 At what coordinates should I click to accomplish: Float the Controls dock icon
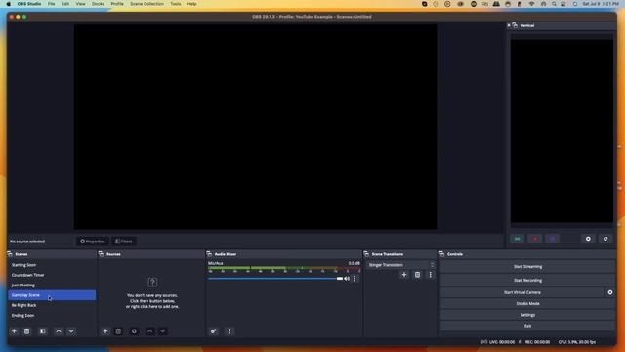[441, 254]
